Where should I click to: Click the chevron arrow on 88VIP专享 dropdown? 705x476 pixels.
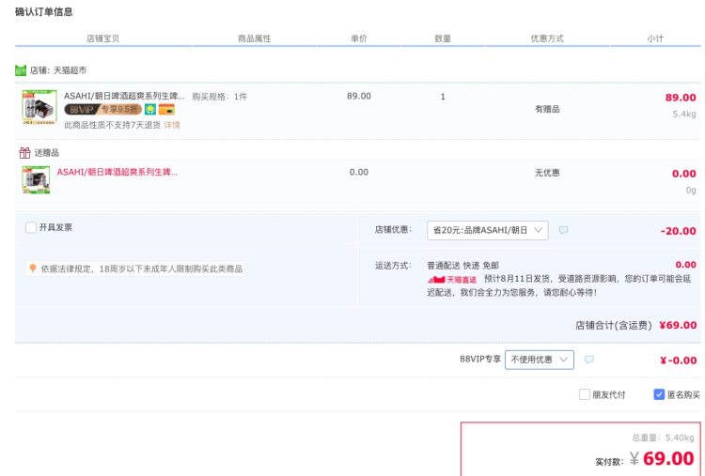coord(563,360)
